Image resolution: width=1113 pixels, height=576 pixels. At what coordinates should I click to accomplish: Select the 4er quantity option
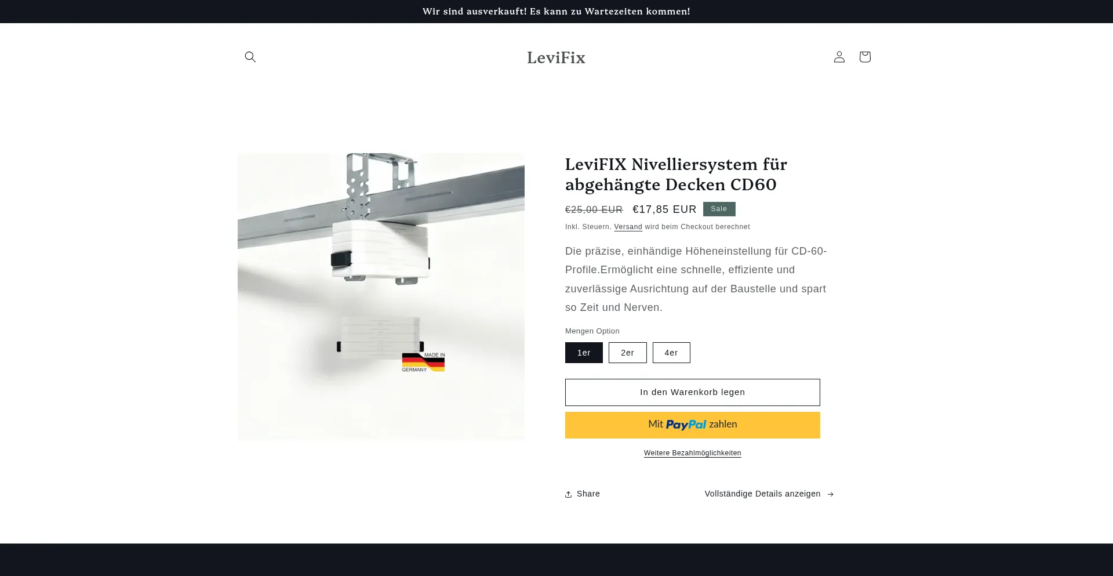point(671,353)
